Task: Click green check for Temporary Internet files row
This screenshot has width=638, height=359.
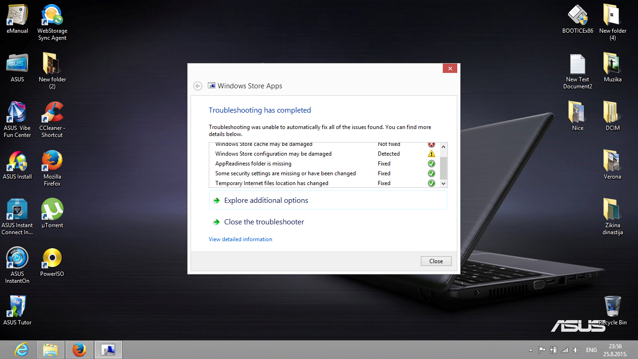Action: point(432,183)
